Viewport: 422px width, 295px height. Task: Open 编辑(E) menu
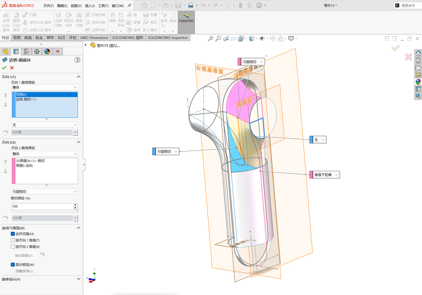pyautogui.click(x=62, y=6)
